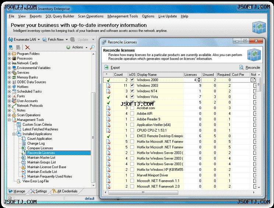The width and height of the screenshot is (274, 208).
Task: Click the Hotfixes shield icon
Action: [14, 87]
